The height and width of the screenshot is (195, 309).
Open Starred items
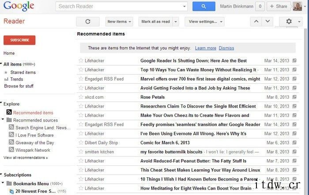pos(23,73)
